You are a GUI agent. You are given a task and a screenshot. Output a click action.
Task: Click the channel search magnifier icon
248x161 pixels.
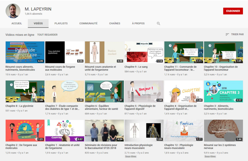point(158,23)
